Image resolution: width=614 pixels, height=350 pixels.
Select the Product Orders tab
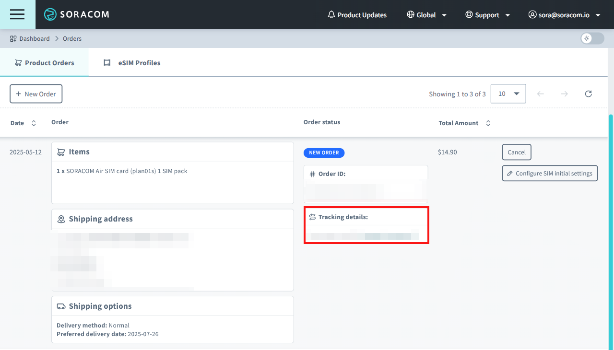point(44,62)
